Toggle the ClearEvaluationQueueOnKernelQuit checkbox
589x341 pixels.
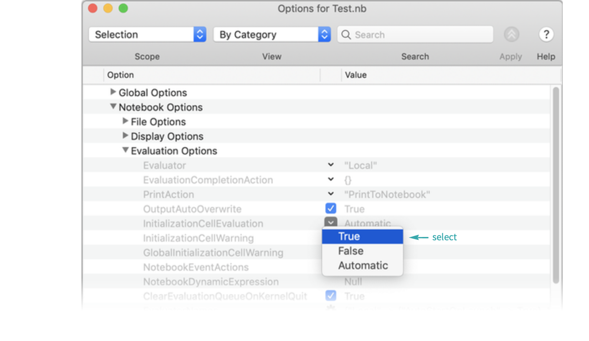click(x=331, y=296)
